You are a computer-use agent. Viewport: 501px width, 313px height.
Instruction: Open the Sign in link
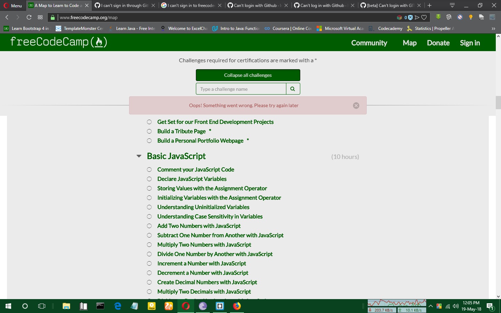pos(470,43)
